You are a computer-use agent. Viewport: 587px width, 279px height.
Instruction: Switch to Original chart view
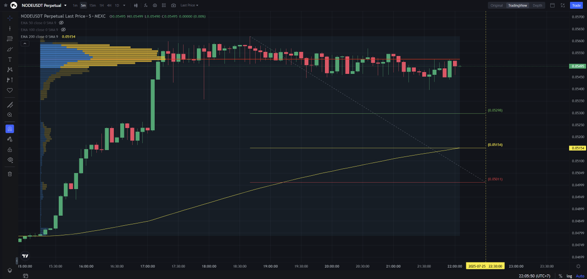point(497,5)
